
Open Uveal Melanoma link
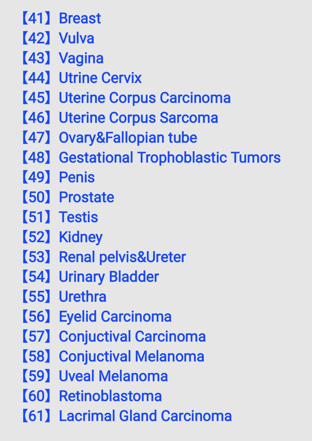[x=113, y=376]
